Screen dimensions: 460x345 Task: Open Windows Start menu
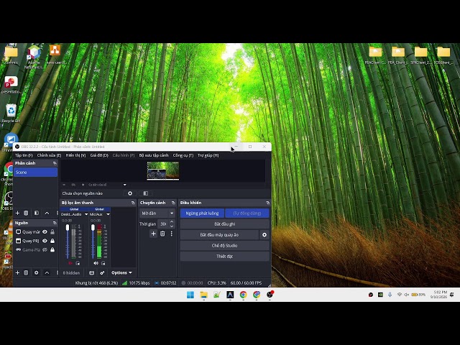(x=190, y=295)
